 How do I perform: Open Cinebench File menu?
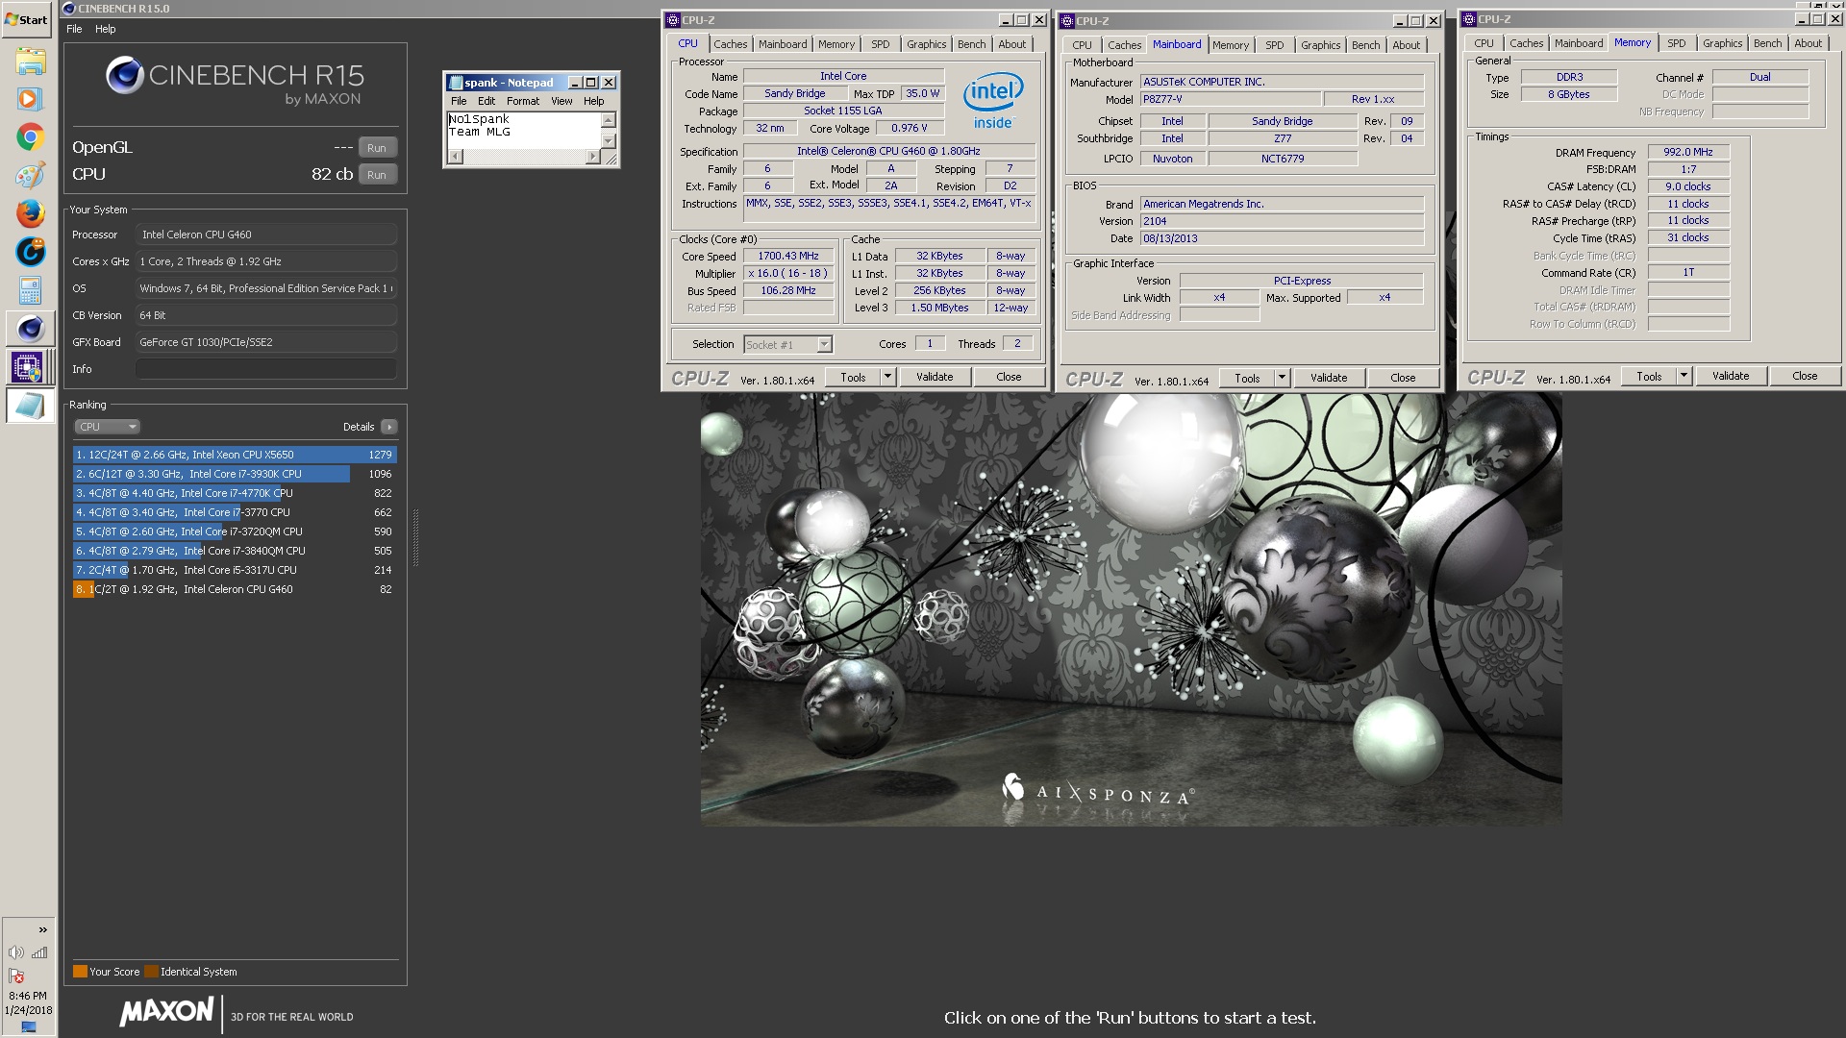point(74,29)
